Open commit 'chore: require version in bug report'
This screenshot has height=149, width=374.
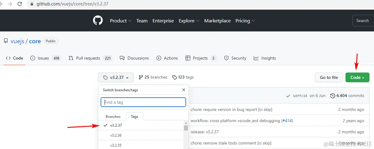click(x=231, y=110)
